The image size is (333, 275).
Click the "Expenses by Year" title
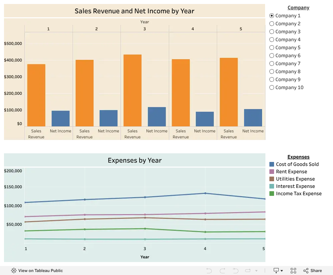135,160
